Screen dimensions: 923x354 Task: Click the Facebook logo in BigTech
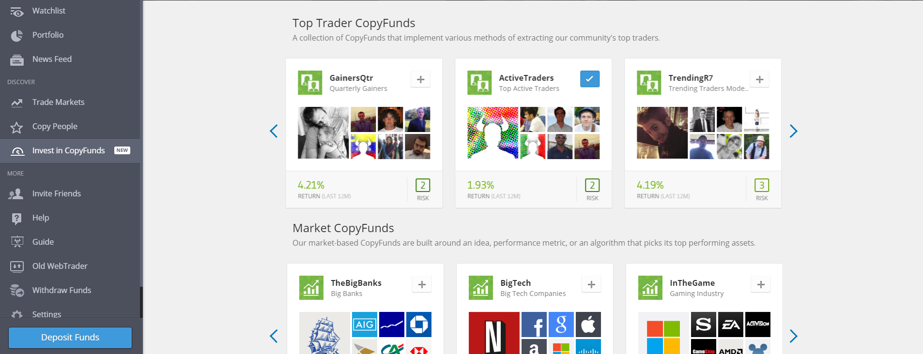pos(534,324)
